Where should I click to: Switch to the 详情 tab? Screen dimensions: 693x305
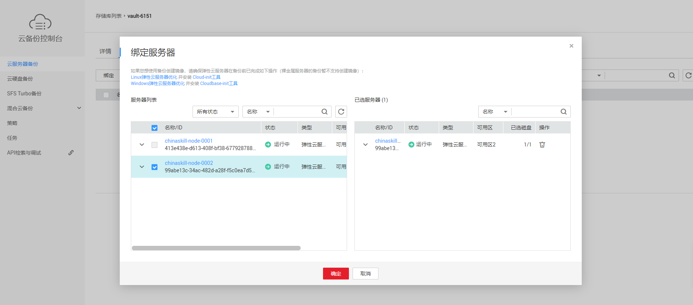click(105, 51)
